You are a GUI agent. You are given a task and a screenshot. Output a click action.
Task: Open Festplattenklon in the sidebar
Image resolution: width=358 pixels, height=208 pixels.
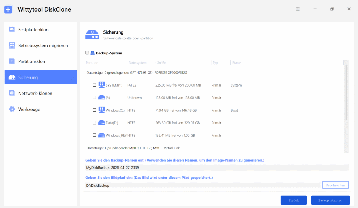coord(41,30)
